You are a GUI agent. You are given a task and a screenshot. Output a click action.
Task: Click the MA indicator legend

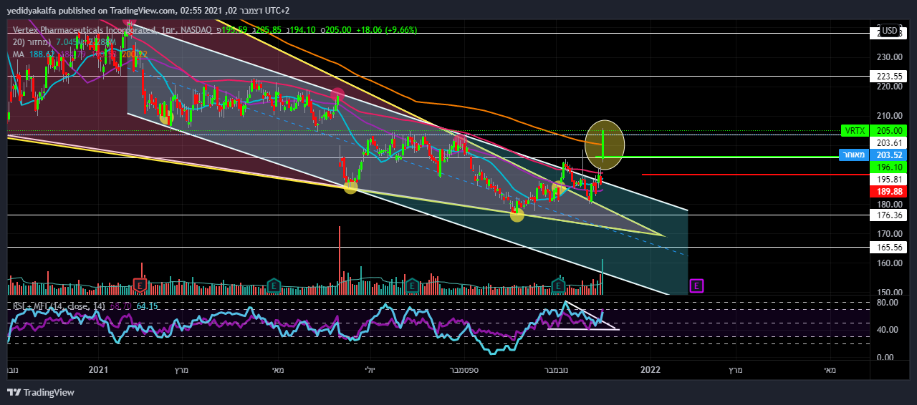tap(20, 54)
